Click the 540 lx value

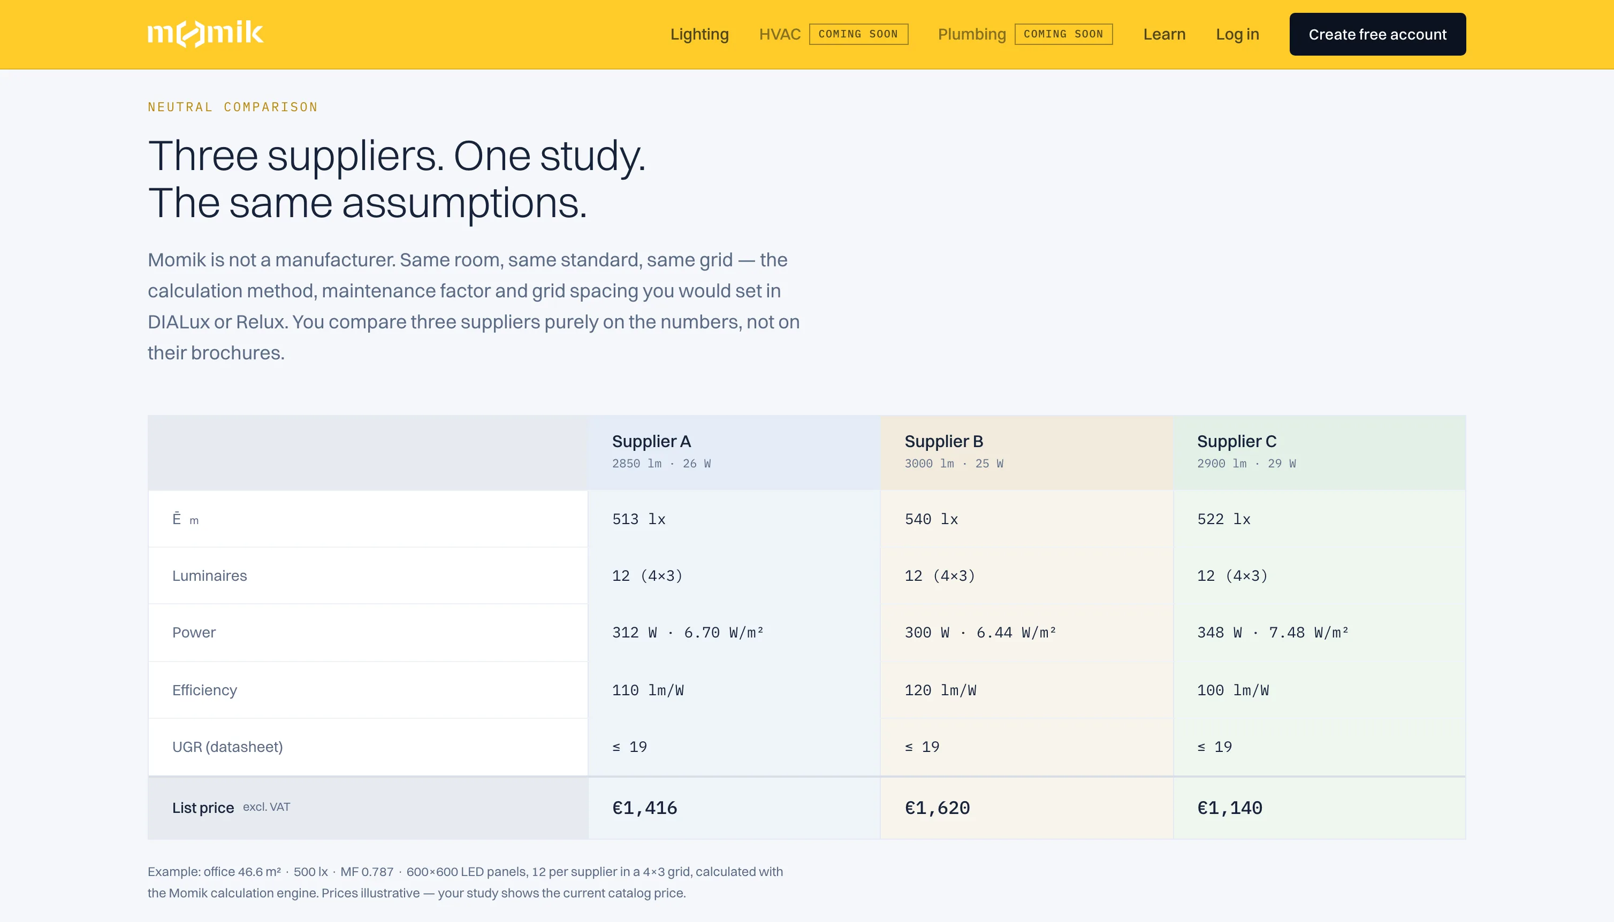[931, 519]
